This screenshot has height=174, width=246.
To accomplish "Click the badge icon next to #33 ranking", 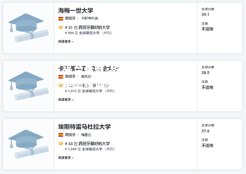I will pos(61,144).
